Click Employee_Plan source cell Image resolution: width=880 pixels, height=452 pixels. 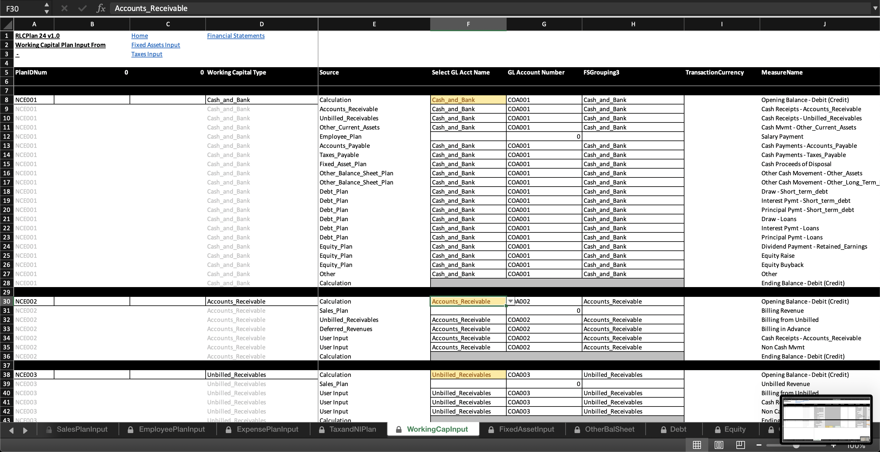pos(374,136)
